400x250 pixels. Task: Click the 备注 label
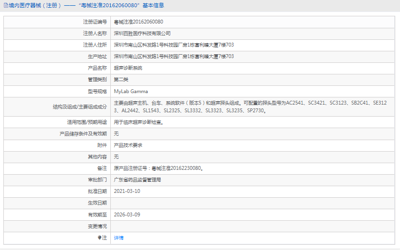click(x=102, y=168)
